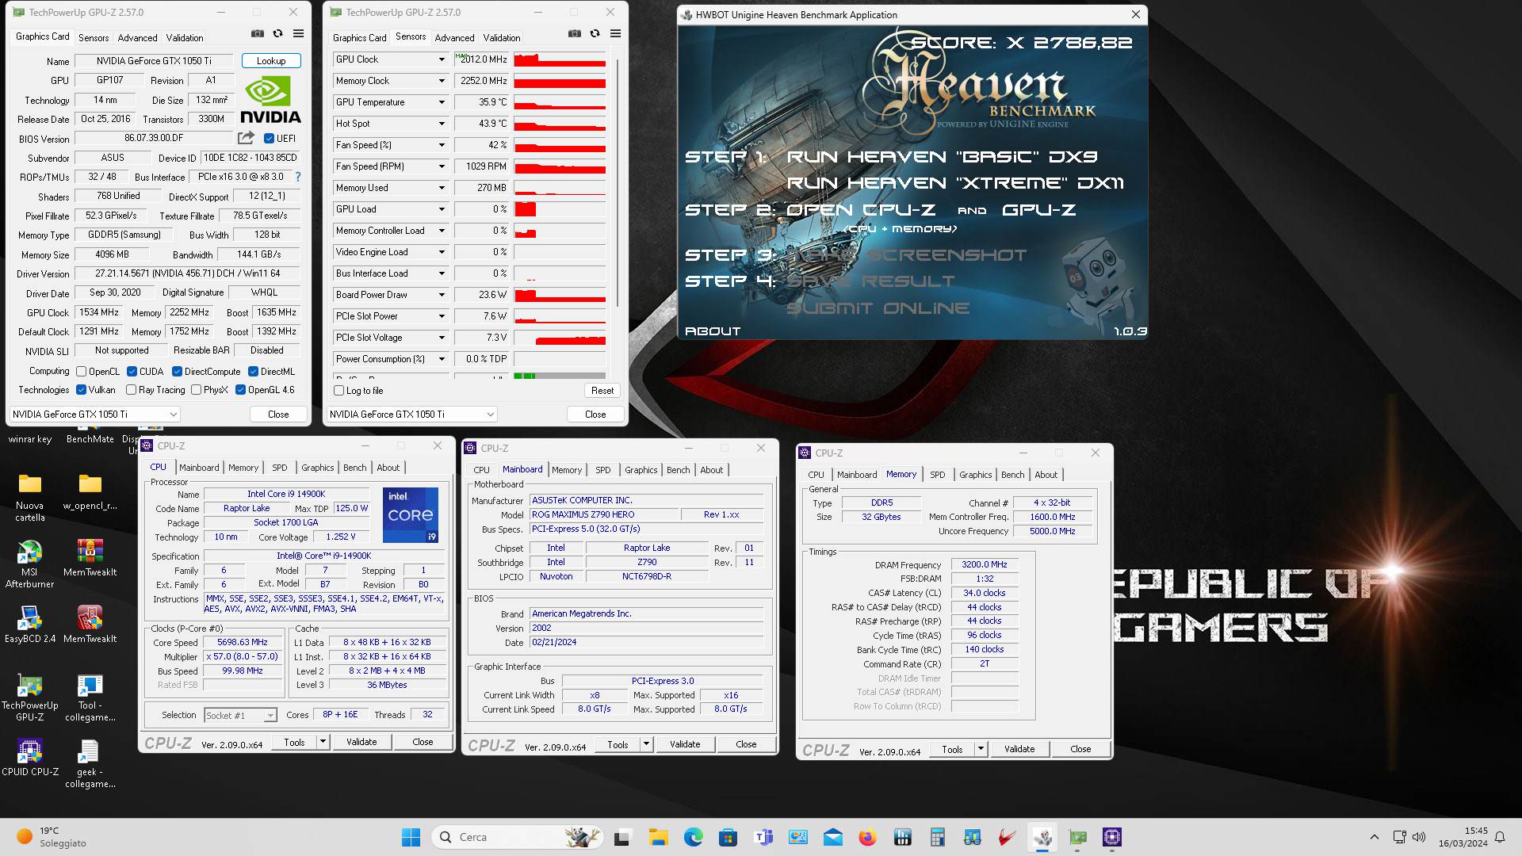Open the w_opencl_r folder on desktop

click(x=90, y=491)
